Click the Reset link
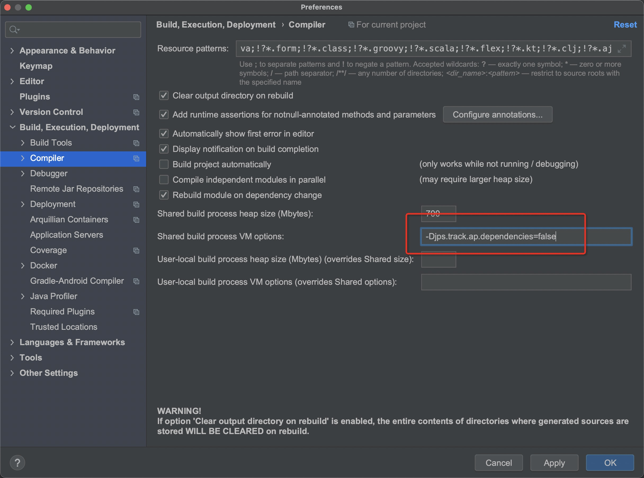This screenshot has width=644, height=478. pyautogui.click(x=625, y=25)
